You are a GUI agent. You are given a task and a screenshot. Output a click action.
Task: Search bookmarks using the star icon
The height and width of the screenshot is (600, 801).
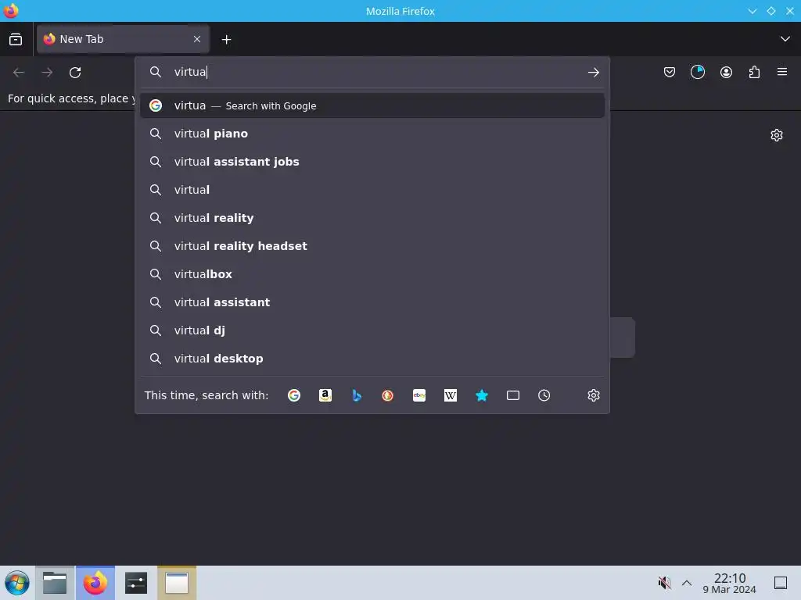point(482,395)
